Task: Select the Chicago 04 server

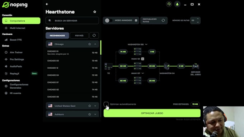Action: point(72,75)
